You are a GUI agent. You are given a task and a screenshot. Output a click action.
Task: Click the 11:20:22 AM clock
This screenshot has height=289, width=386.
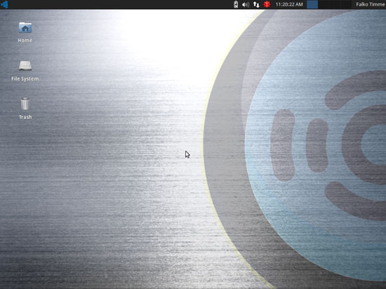click(x=289, y=4)
